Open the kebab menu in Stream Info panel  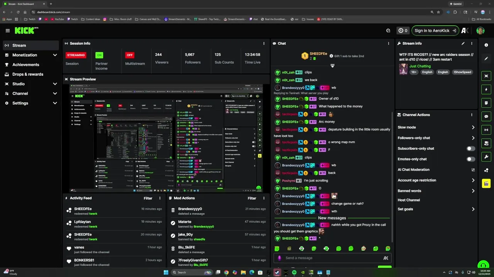[472, 43]
